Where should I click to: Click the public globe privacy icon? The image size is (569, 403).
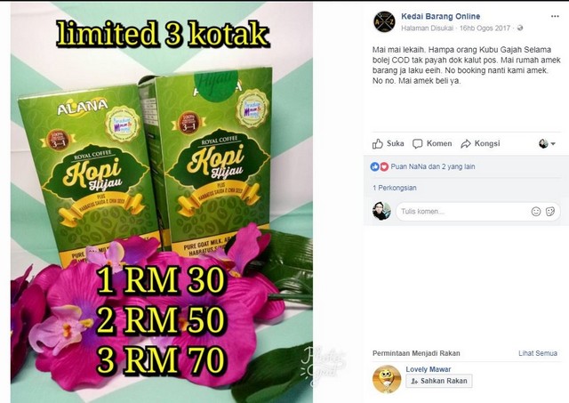(x=520, y=28)
